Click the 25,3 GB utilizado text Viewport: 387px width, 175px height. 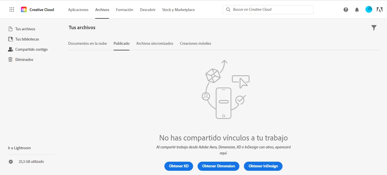pyautogui.click(x=31, y=162)
